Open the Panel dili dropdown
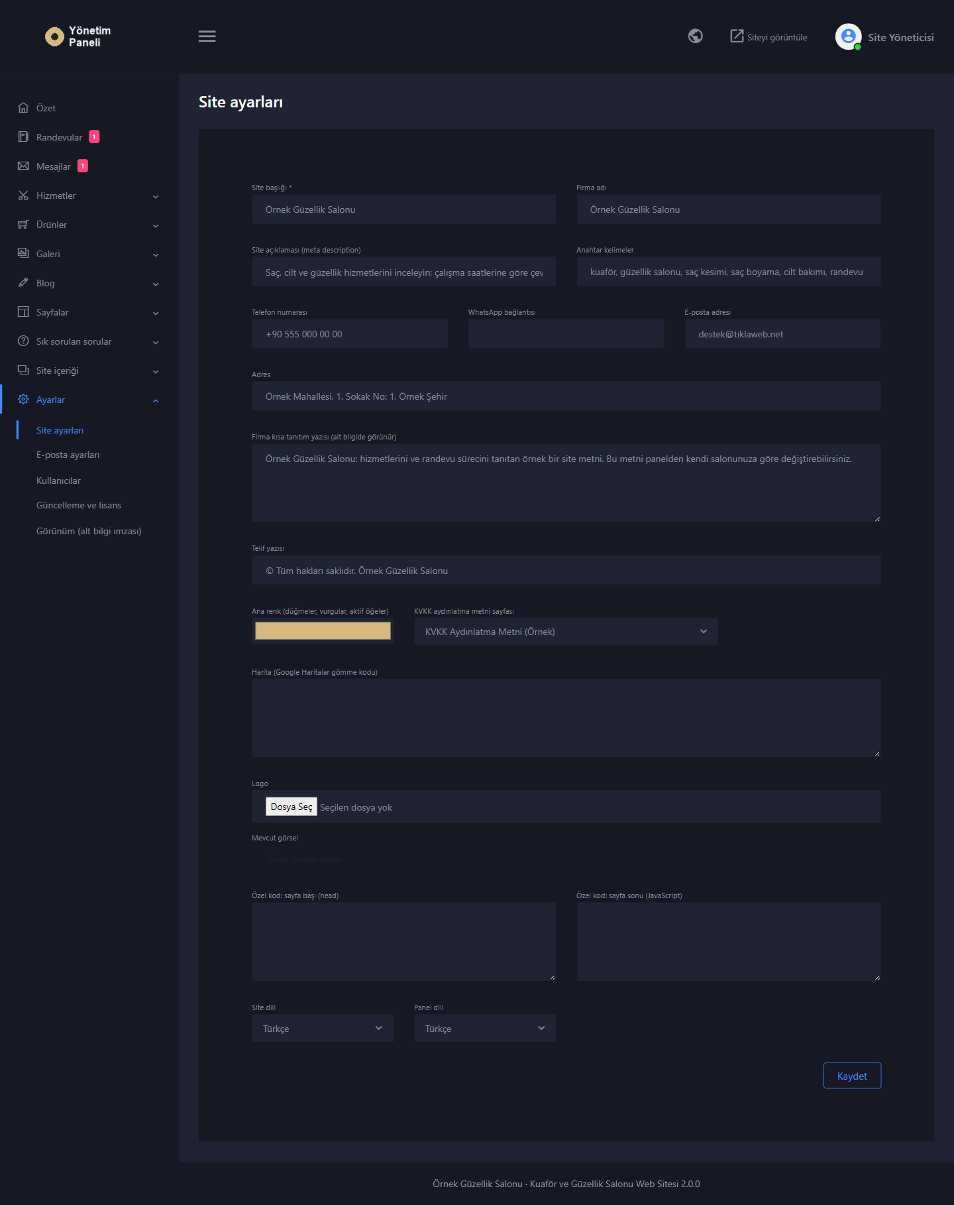Viewport: 954px width, 1205px height. tap(485, 1028)
